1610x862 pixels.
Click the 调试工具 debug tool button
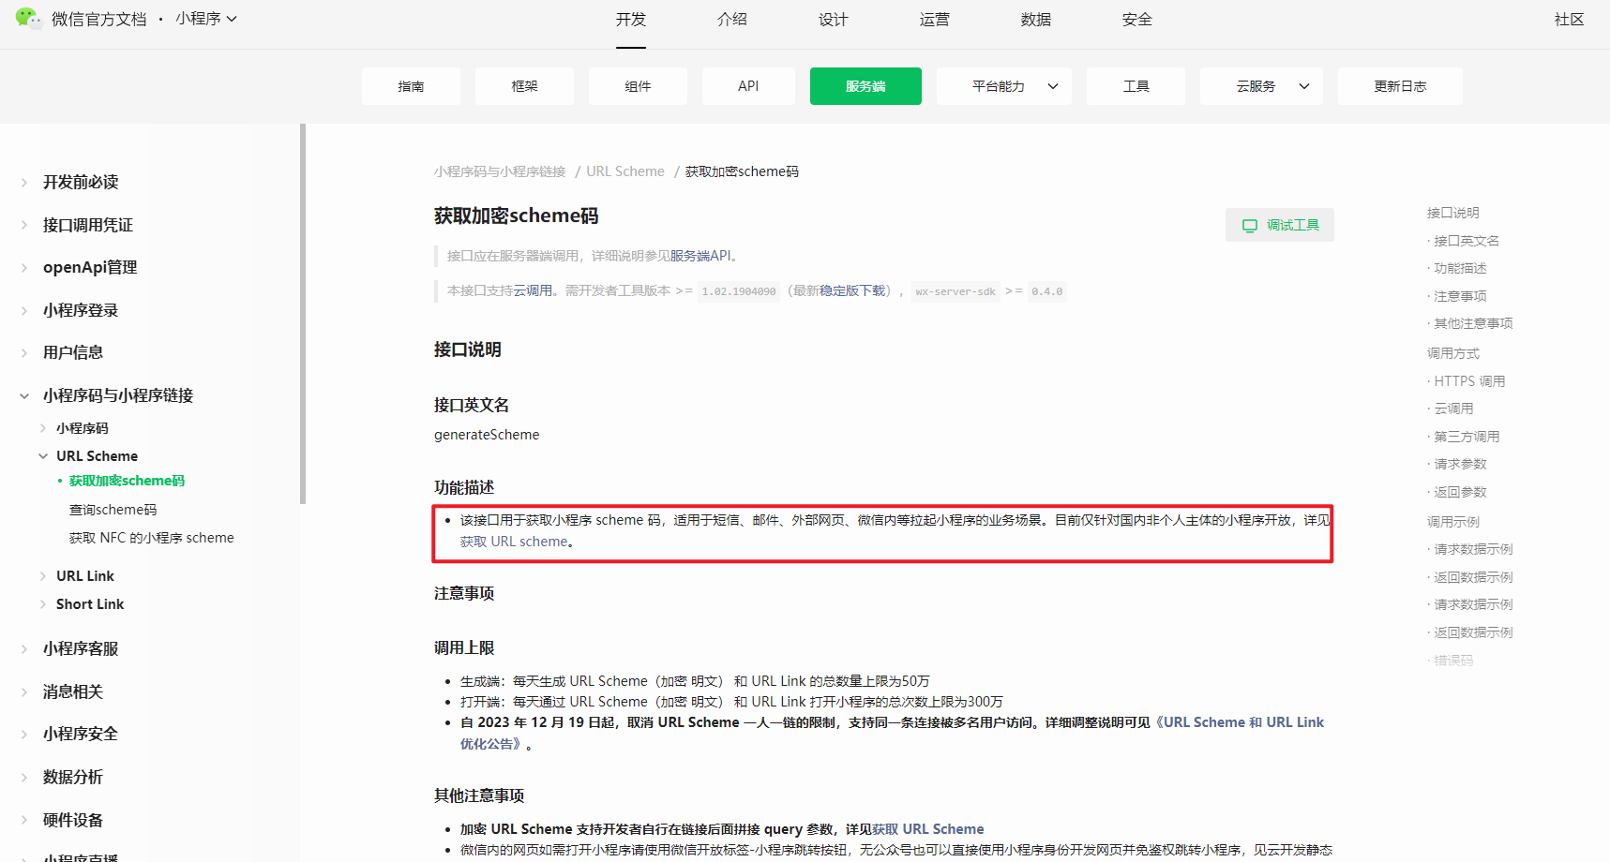coord(1279,225)
